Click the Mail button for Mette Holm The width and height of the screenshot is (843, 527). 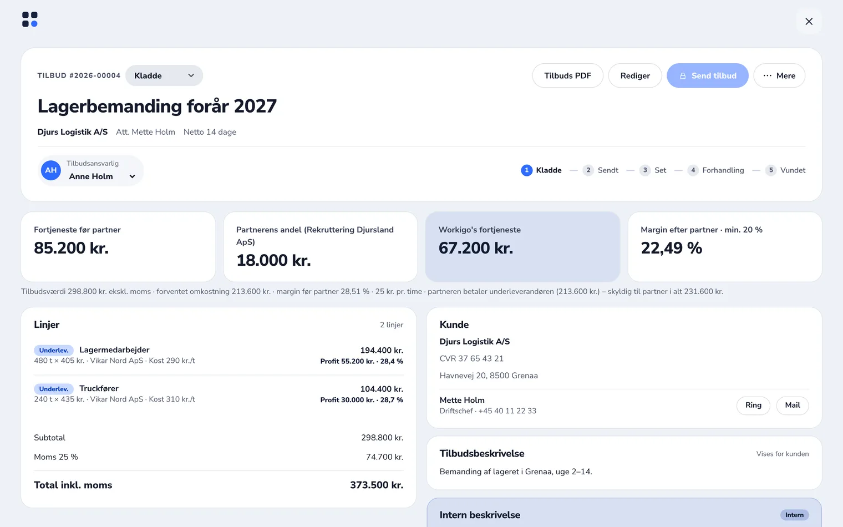click(793, 406)
